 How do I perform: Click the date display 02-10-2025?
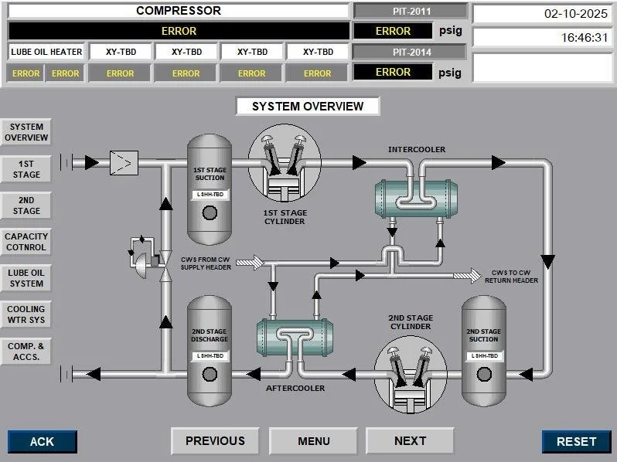coord(543,14)
